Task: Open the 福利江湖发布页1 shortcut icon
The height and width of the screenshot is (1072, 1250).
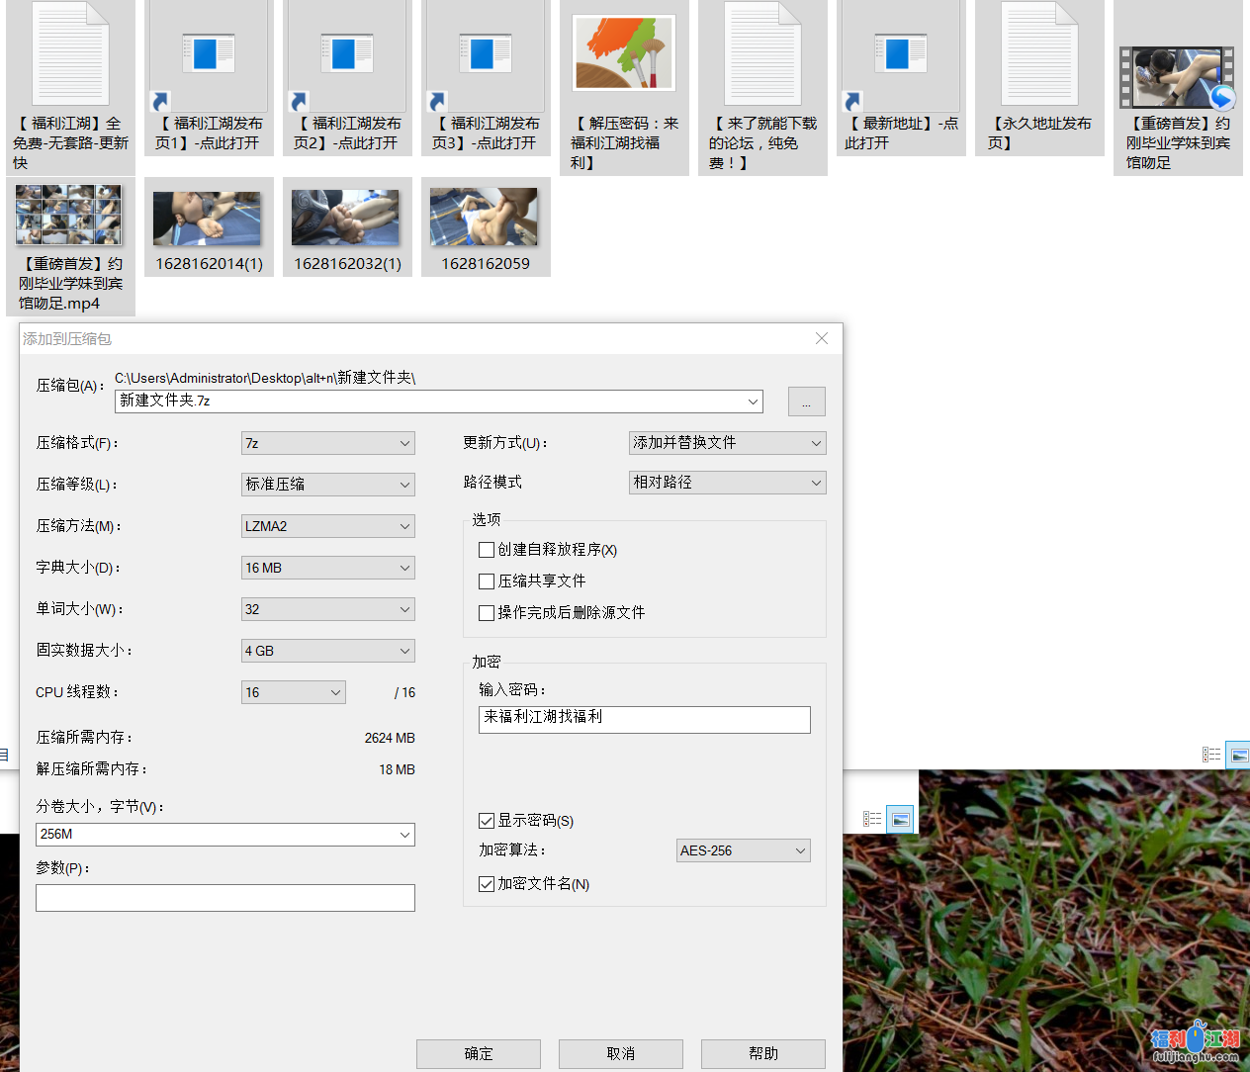Action: (x=208, y=54)
